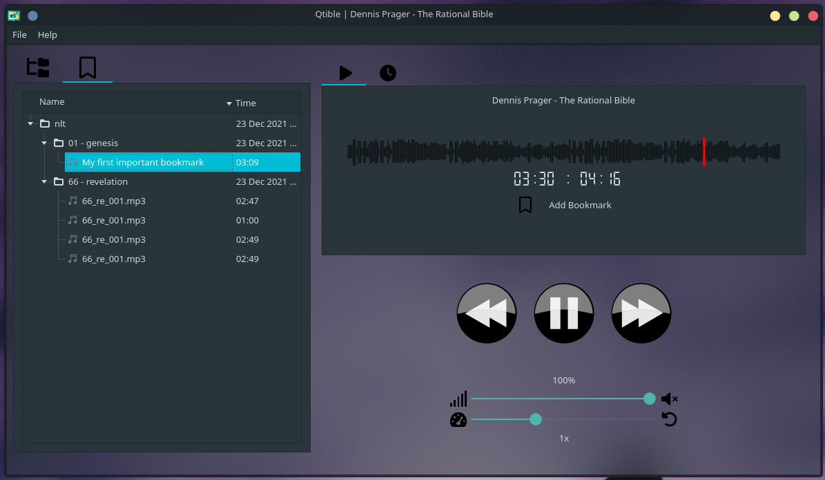Viewport: 825px width, 480px height.
Task: Reset playback speed with the circular arrow
Action: click(669, 419)
